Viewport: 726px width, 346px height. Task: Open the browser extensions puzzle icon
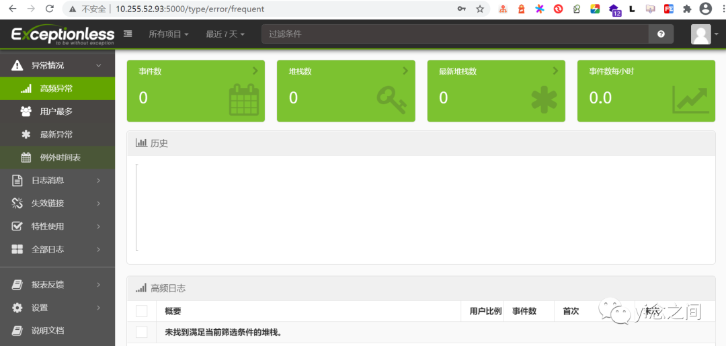687,9
